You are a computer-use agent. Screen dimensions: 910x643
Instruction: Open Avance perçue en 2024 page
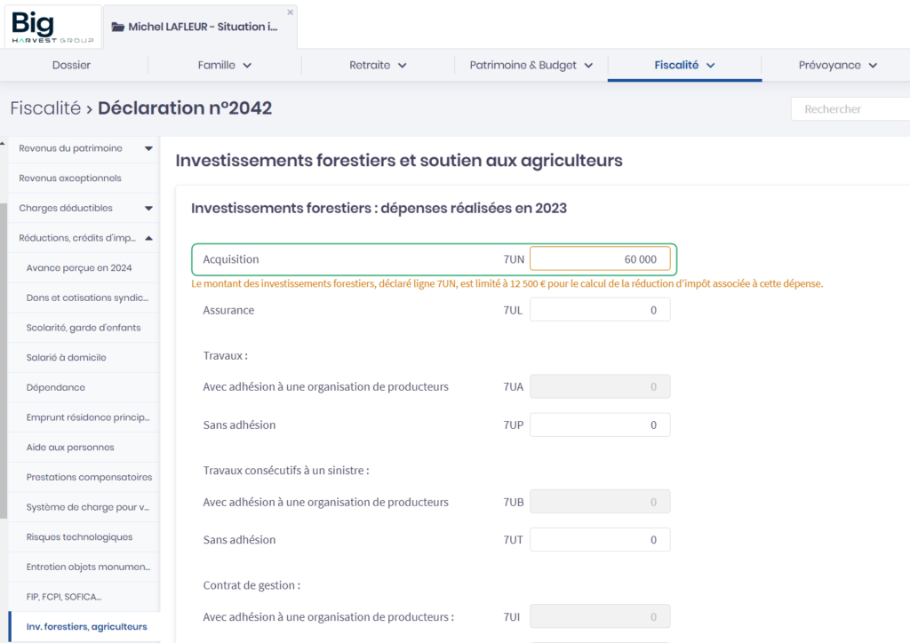point(79,268)
